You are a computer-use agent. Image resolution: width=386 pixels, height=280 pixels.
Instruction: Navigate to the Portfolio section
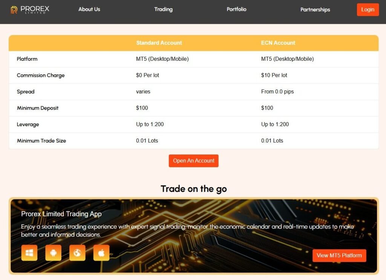236,9
